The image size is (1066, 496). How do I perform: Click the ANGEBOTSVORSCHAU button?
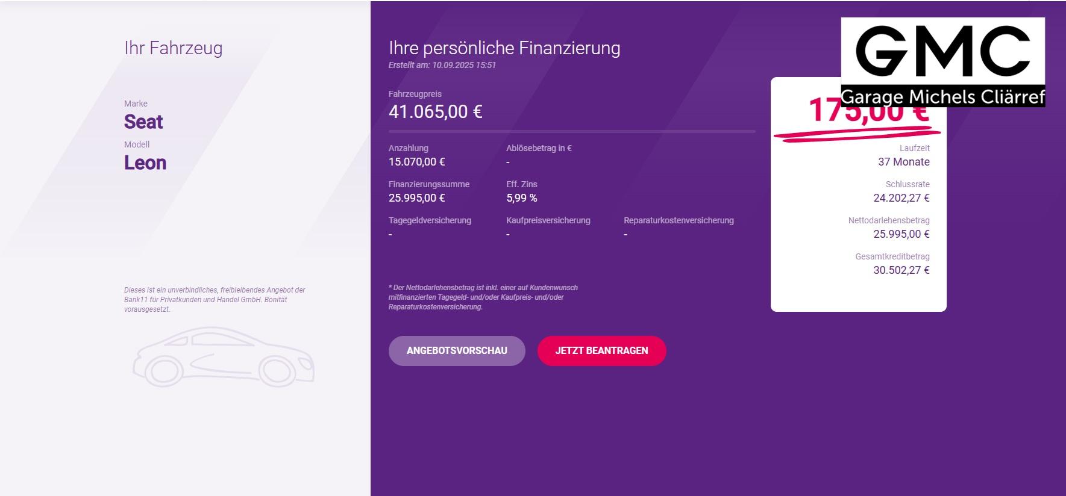click(x=457, y=350)
